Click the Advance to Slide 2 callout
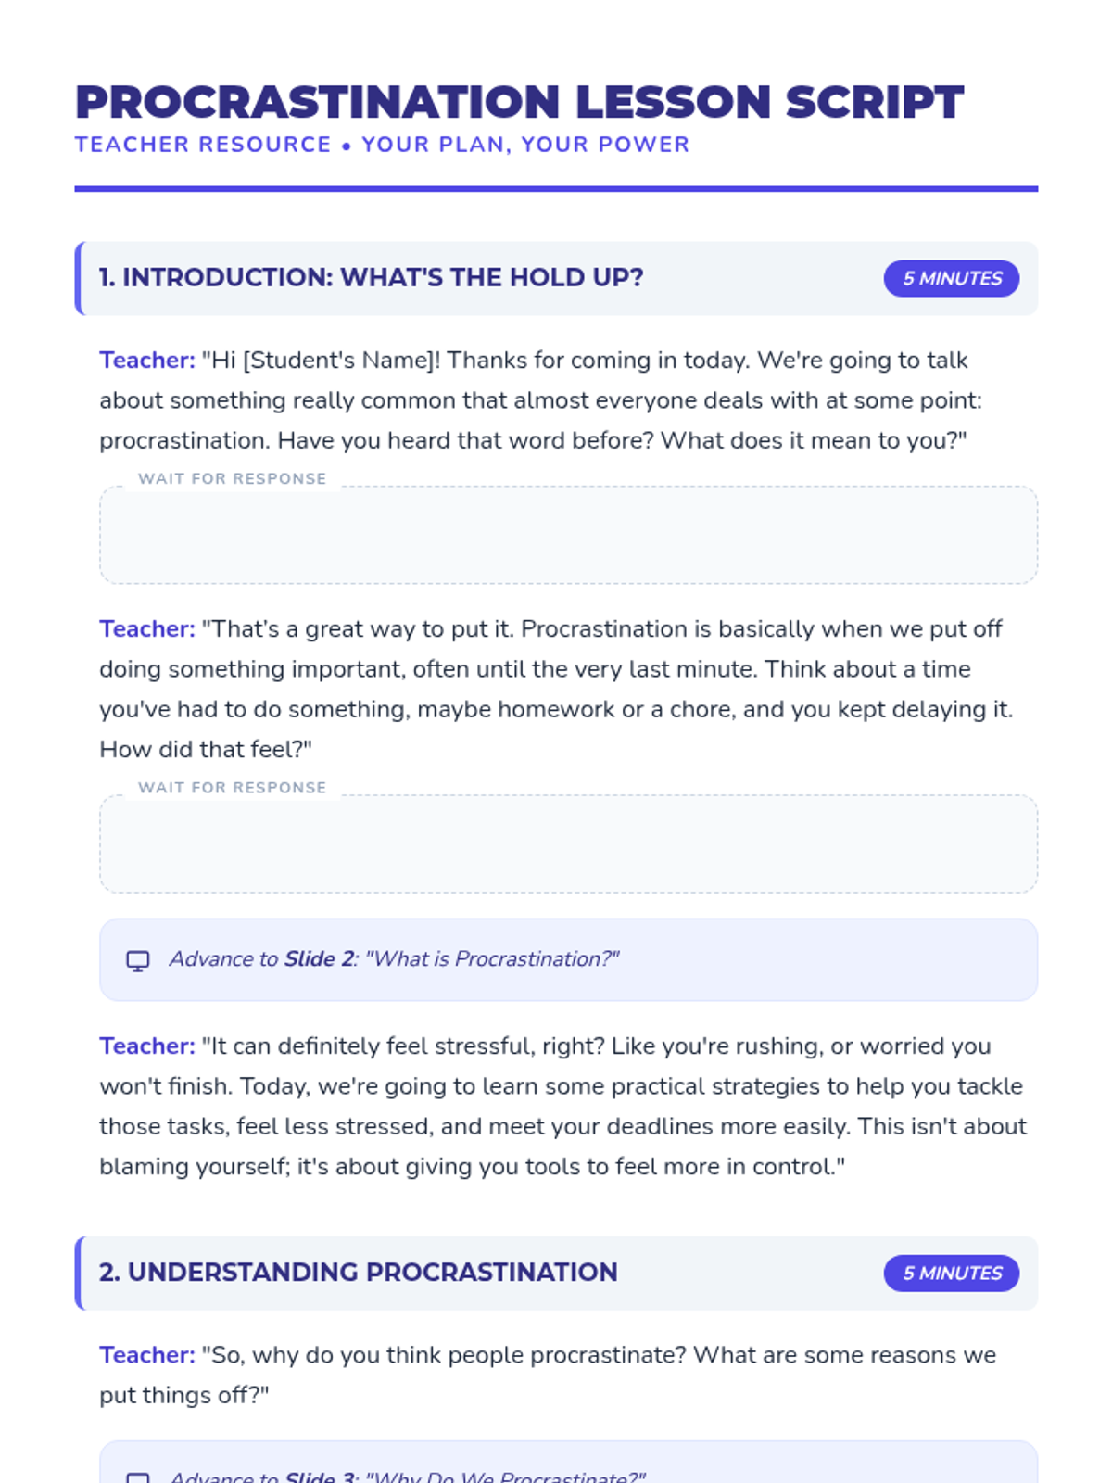This screenshot has width=1112, height=1483. point(568,959)
